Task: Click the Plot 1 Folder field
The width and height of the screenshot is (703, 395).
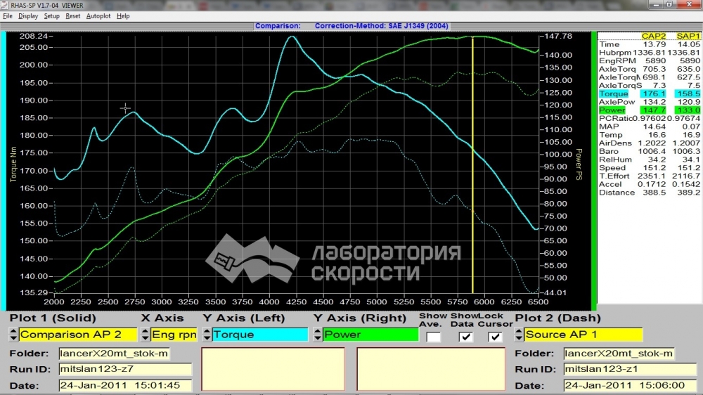Action: pos(115,354)
